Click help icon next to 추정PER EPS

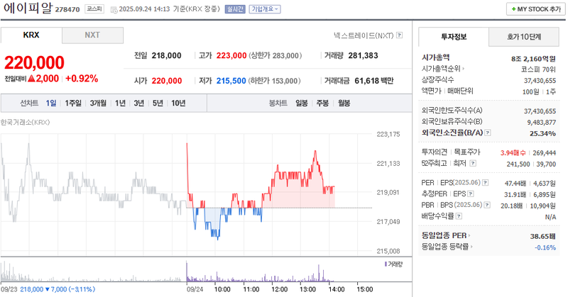tap(470, 194)
